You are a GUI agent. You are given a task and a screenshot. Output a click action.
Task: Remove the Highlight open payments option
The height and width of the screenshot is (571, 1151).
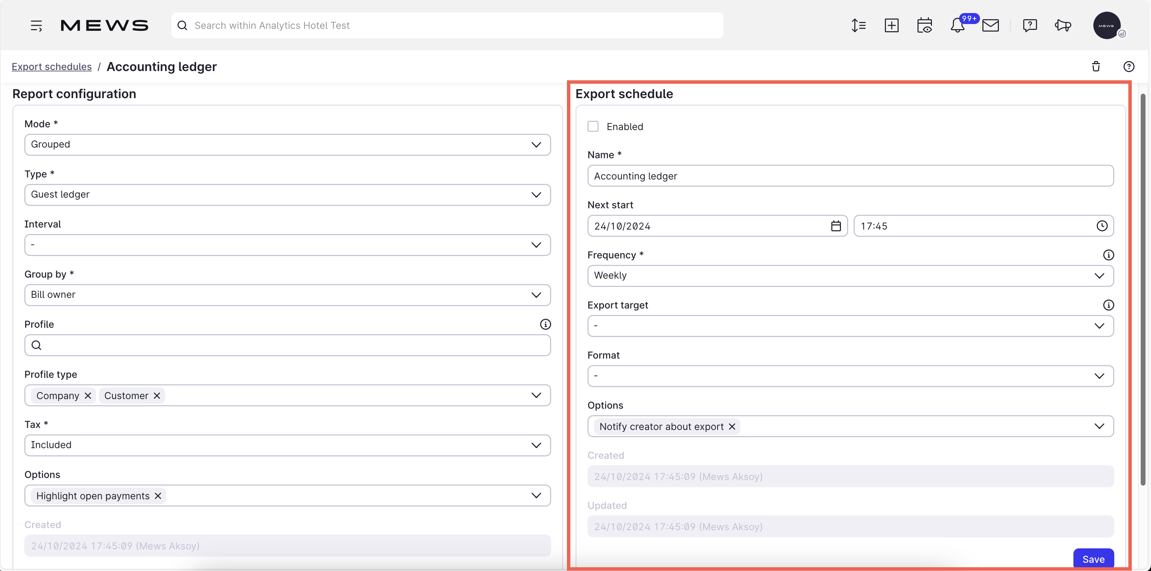[x=157, y=496]
